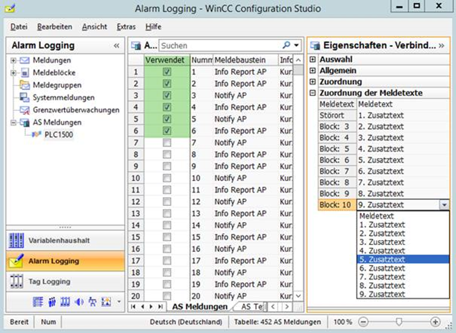Go to the next sheet tab arrow
Viewport: 456px width, 333px height.
151,306
